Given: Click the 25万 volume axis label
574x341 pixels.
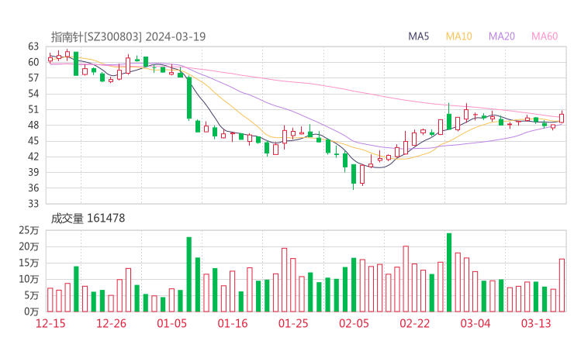Looking at the screenshot, I should coord(29,230).
